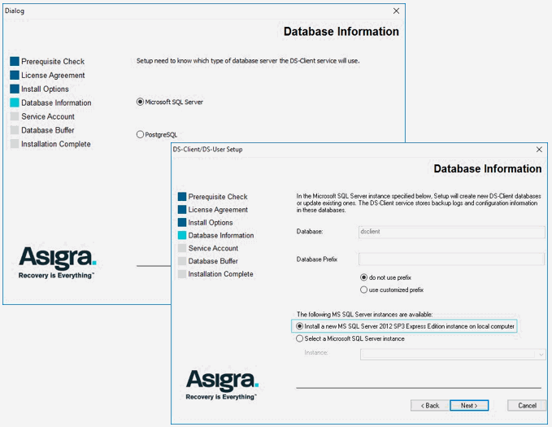The width and height of the screenshot is (552, 427).
Task: Click 'Installation Complete' text in Setup window
Action: coord(221,274)
